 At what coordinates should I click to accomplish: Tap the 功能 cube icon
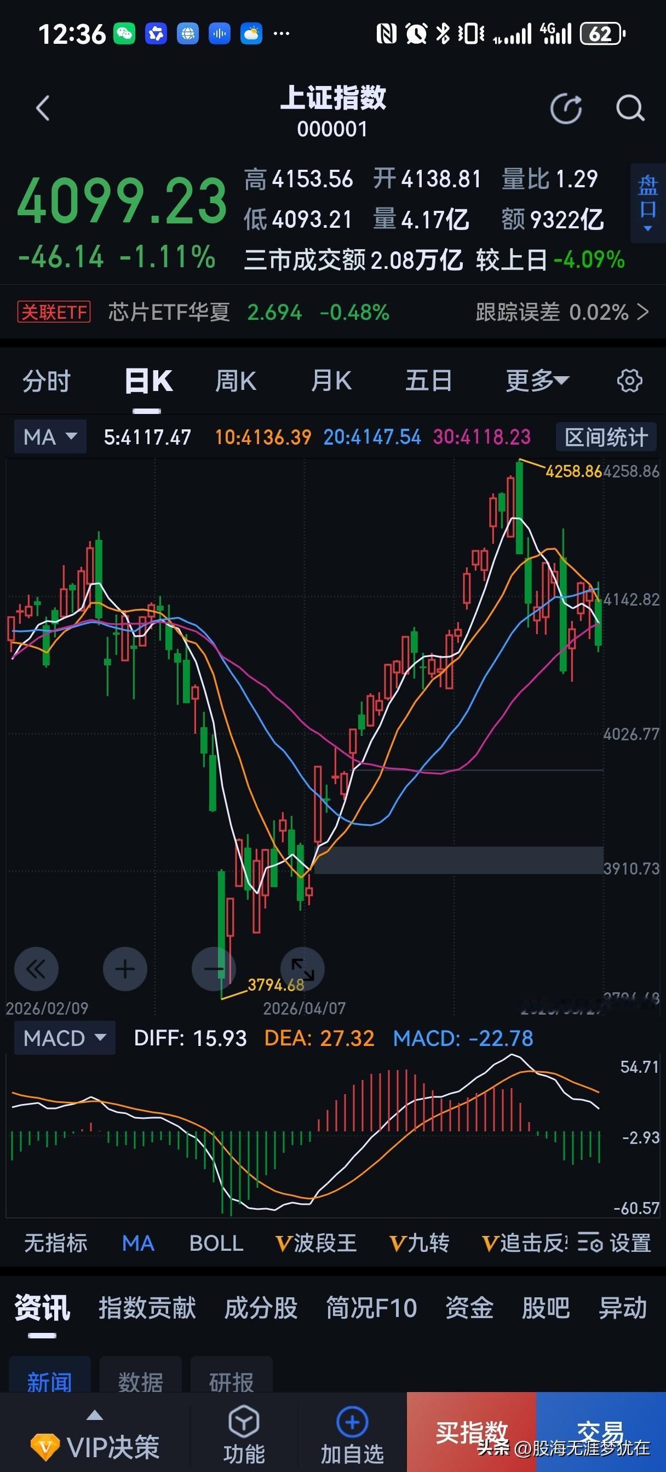[244, 1422]
